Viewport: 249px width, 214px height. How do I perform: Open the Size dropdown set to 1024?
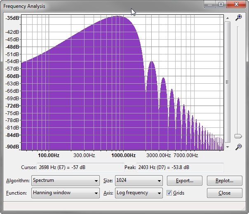point(139,181)
